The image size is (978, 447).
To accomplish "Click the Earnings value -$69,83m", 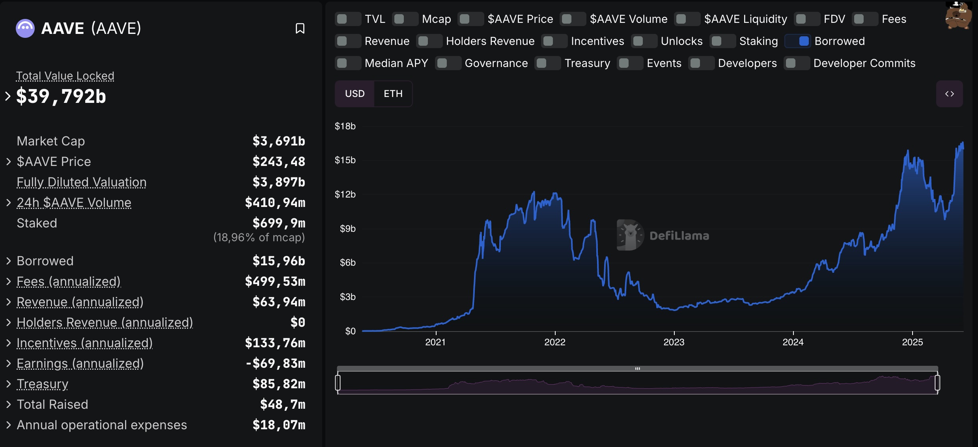I will tap(275, 363).
